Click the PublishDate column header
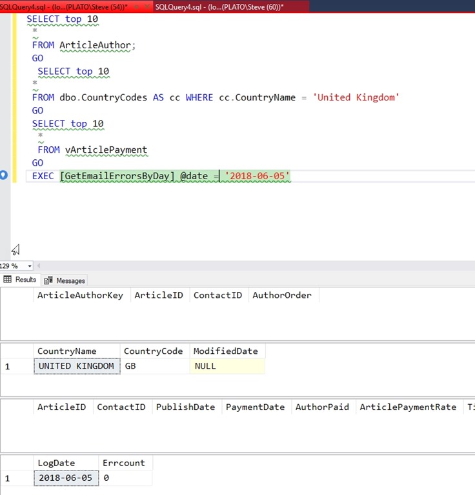 click(x=185, y=407)
